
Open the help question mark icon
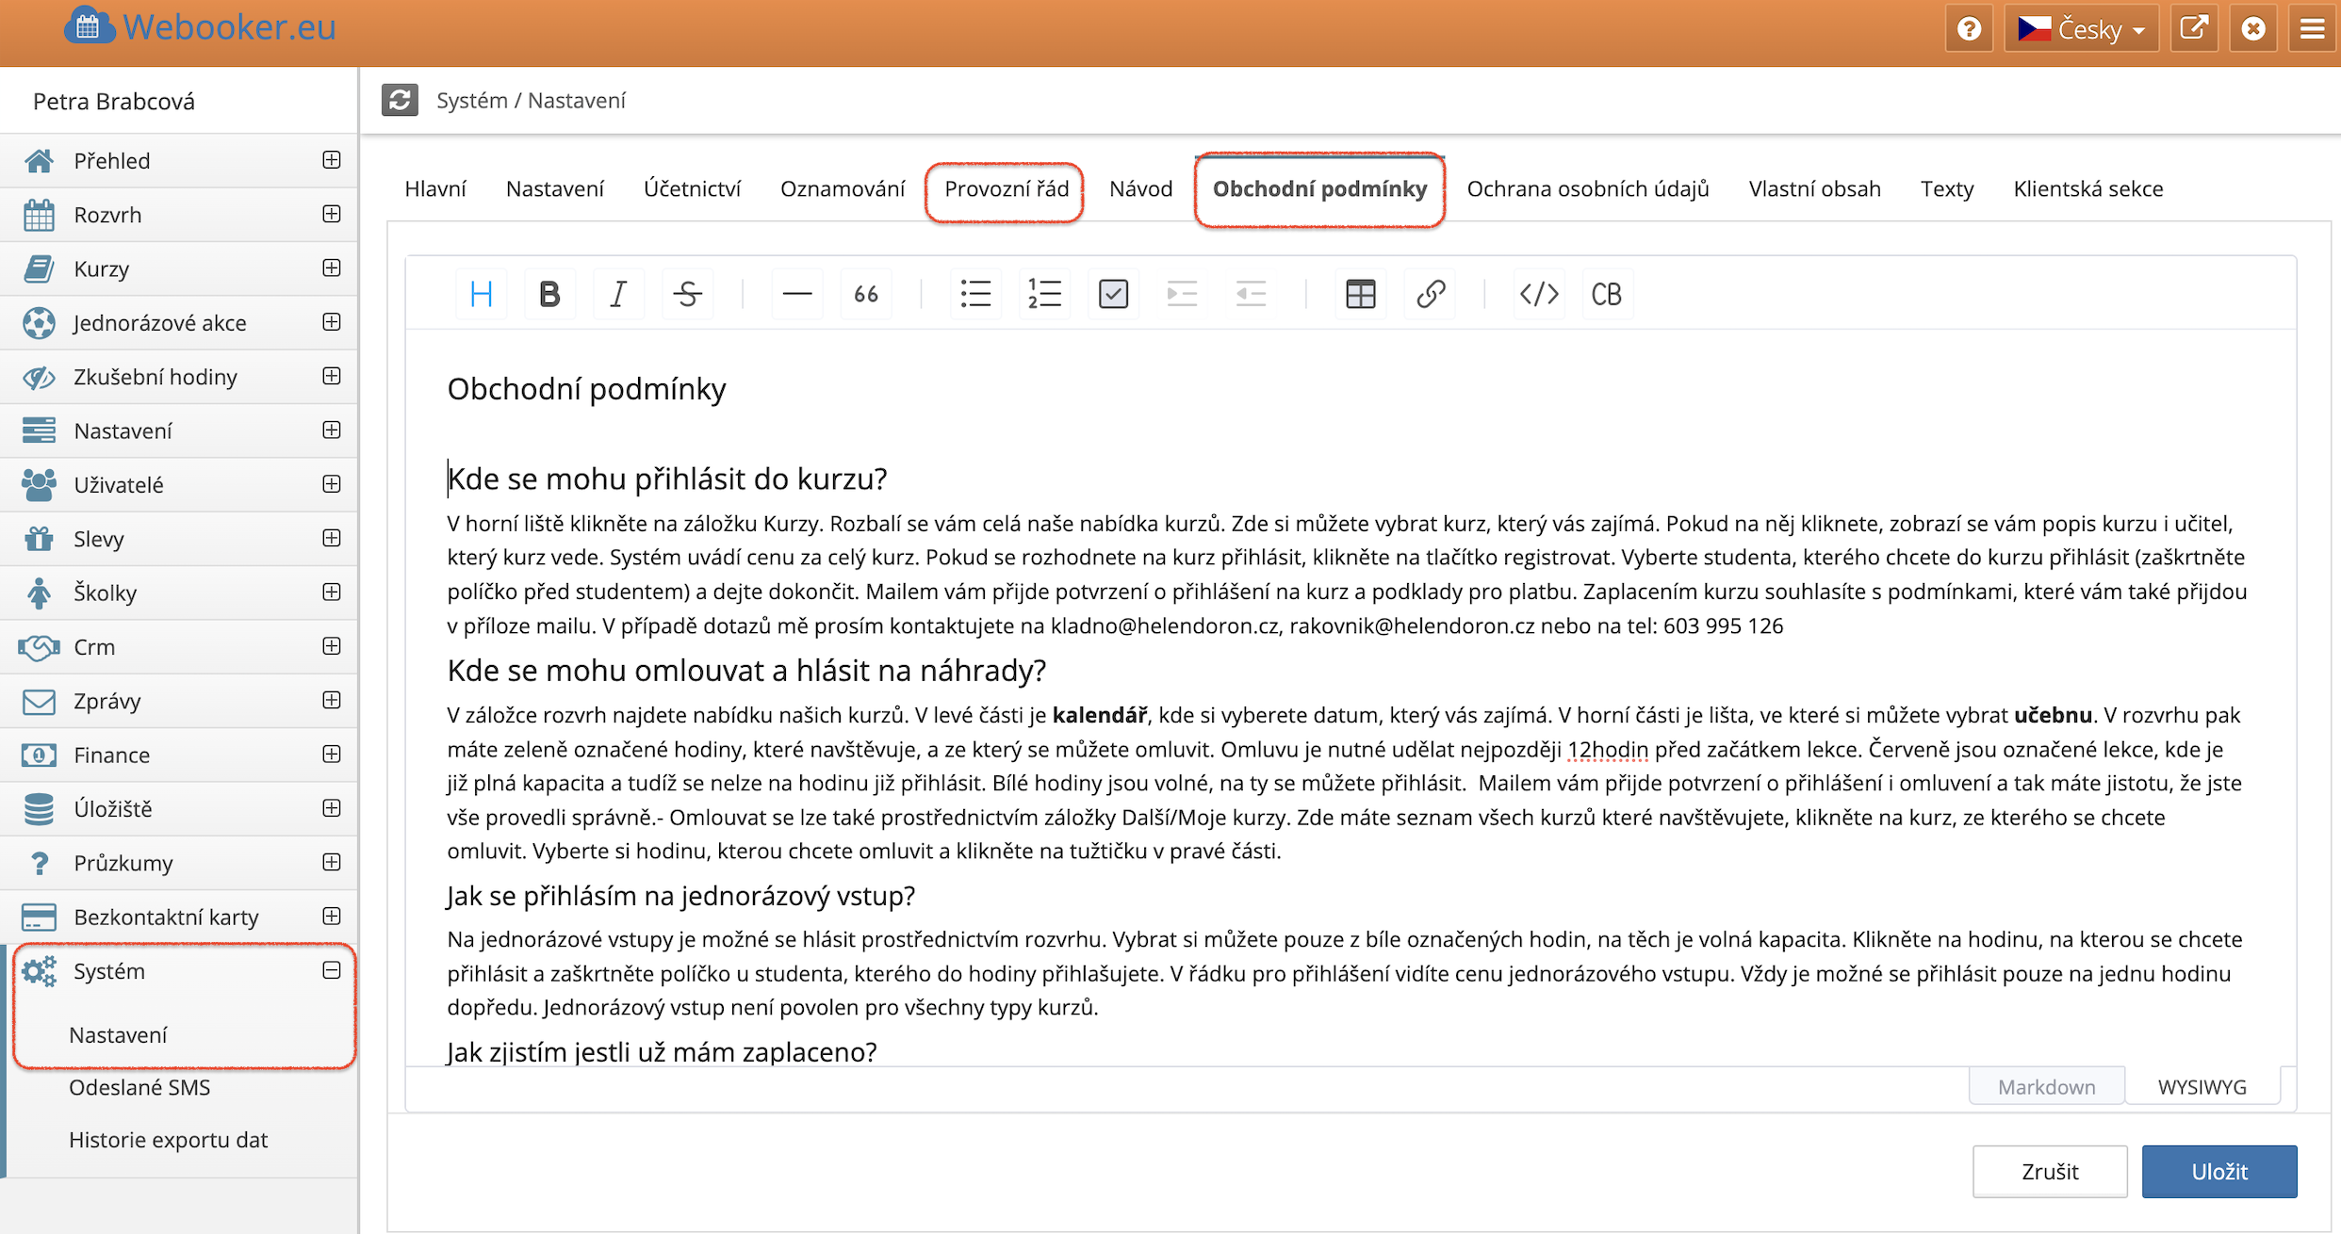pyautogui.click(x=1969, y=29)
